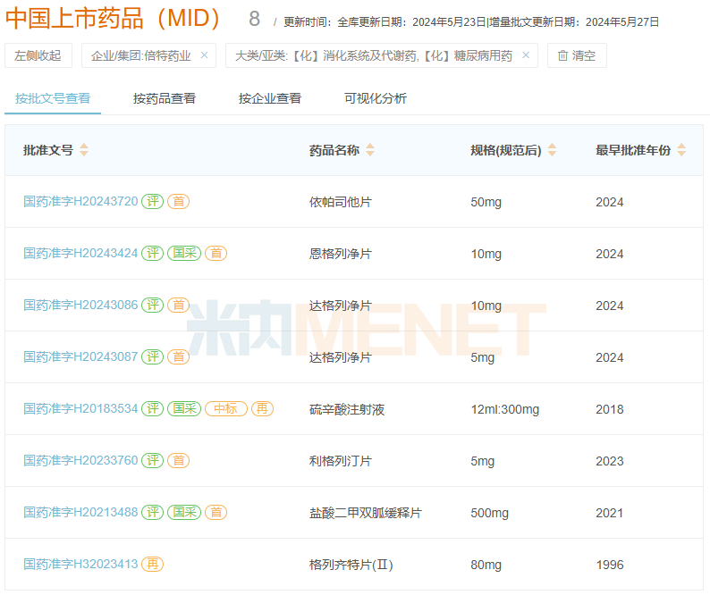This screenshot has height=595, width=710.
Task: Click 中标 badge on H20183534 row
Action: point(226,408)
